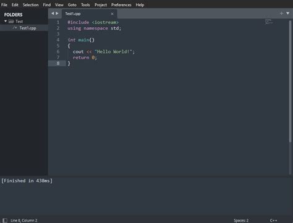Screen dimensions: 293x223
Task: Click the editor vertical scrollbar
Action: [290, 82]
